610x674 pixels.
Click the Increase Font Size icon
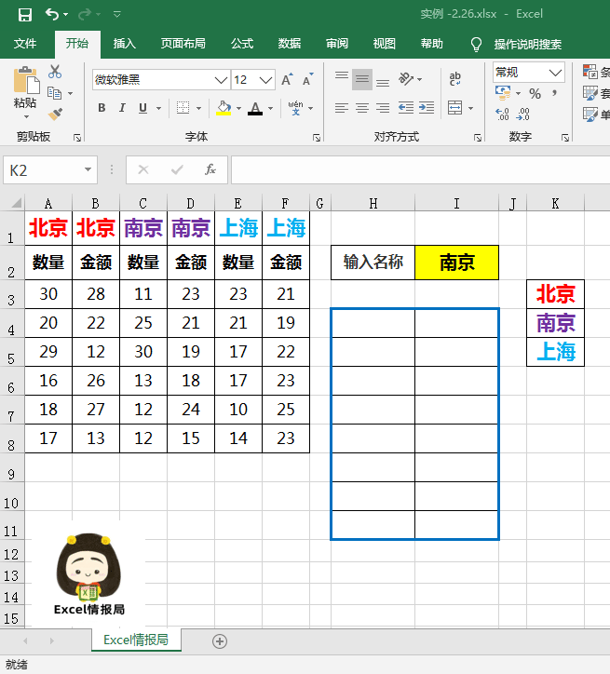tap(288, 80)
